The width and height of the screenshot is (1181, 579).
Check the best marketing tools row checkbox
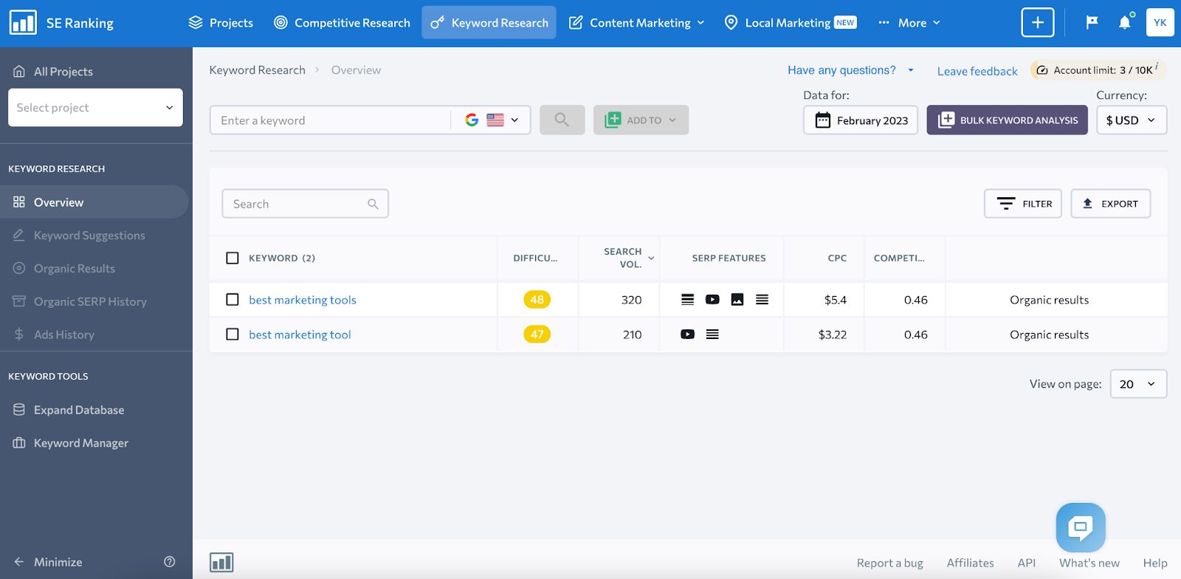(233, 299)
